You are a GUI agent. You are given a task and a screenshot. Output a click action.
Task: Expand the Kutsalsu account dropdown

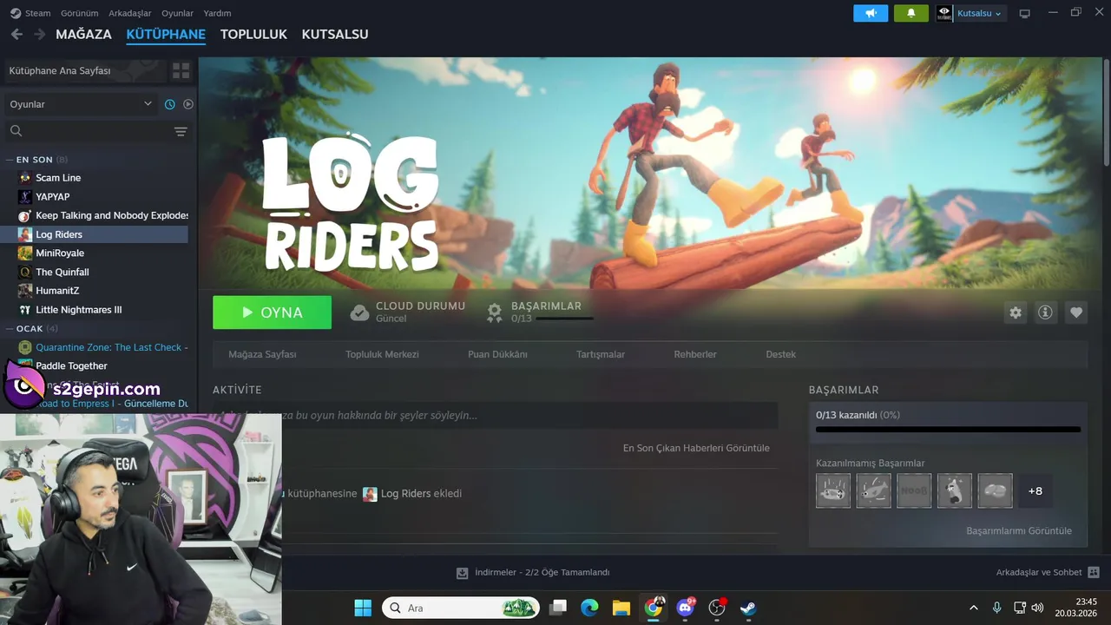[979, 13]
